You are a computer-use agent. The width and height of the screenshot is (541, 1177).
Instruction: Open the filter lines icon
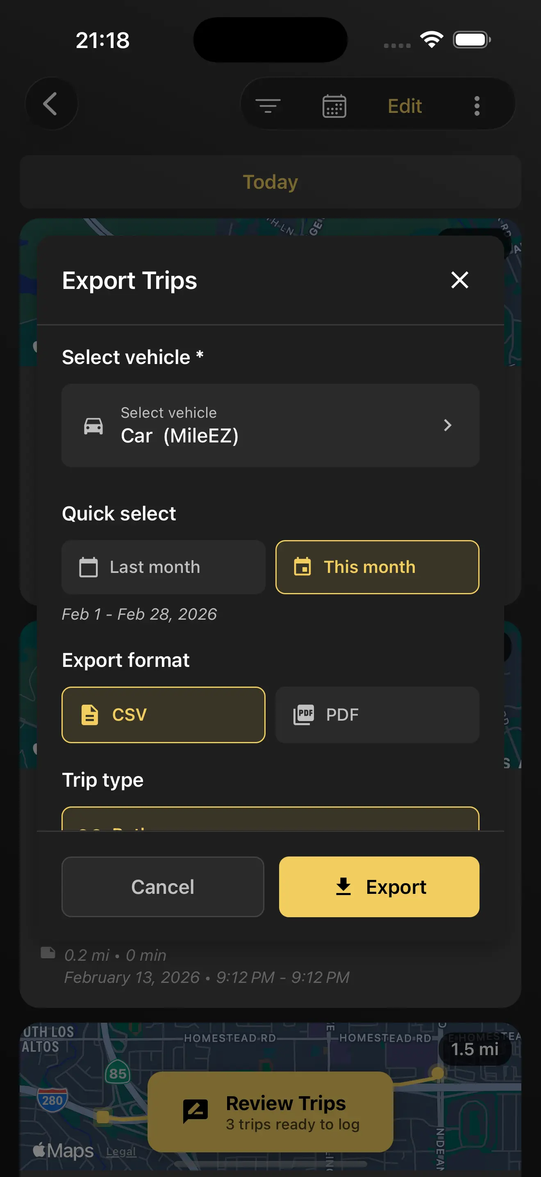268,106
